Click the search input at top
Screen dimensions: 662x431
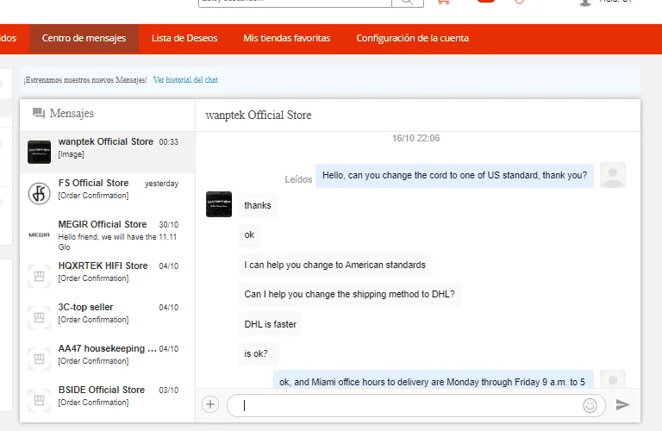coord(295,2)
